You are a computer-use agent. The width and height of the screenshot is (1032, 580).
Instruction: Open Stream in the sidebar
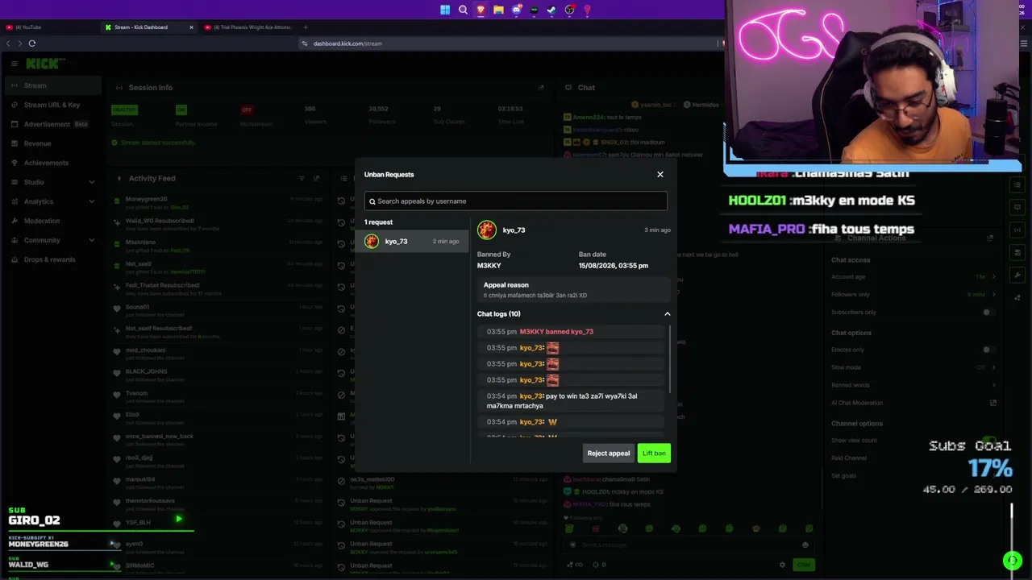click(52, 85)
